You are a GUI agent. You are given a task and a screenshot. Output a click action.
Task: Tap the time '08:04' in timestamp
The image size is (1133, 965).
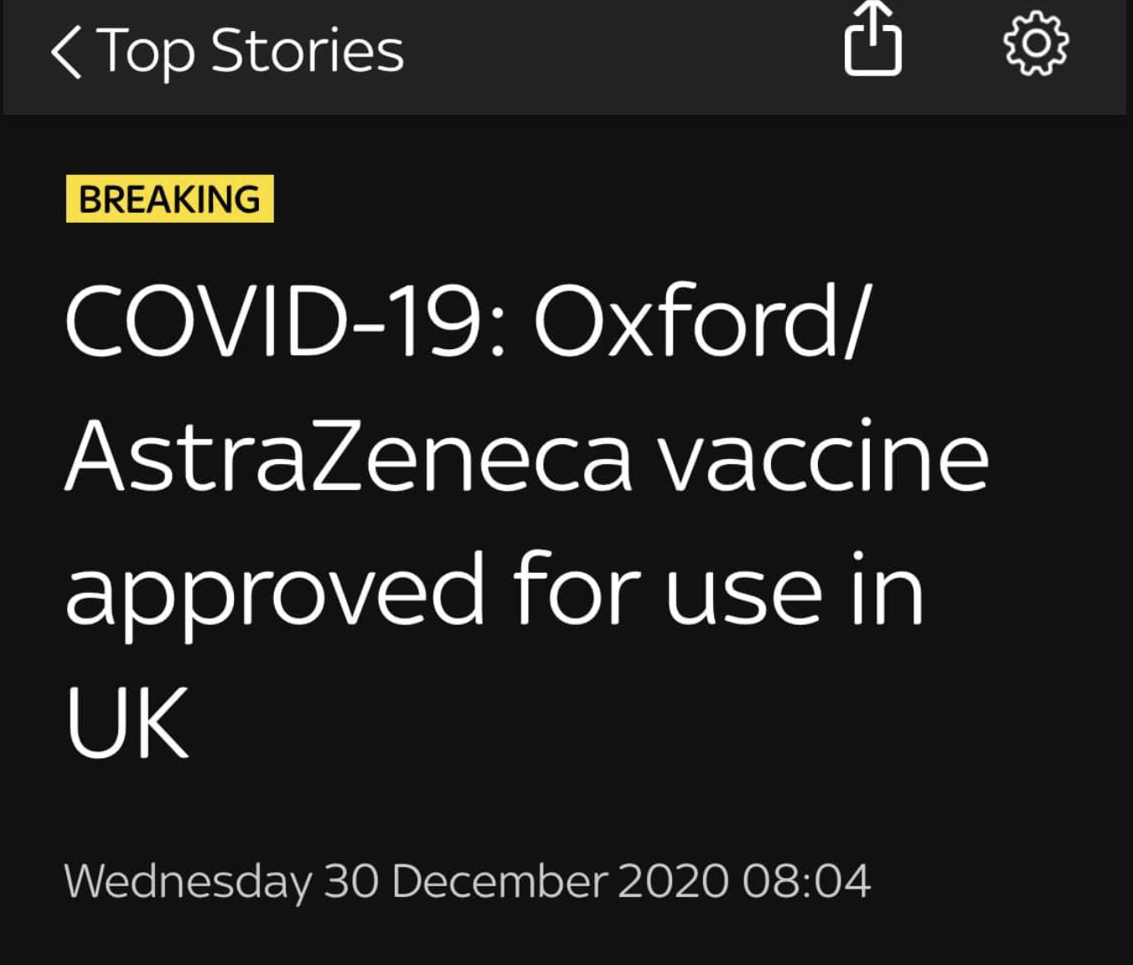806,882
